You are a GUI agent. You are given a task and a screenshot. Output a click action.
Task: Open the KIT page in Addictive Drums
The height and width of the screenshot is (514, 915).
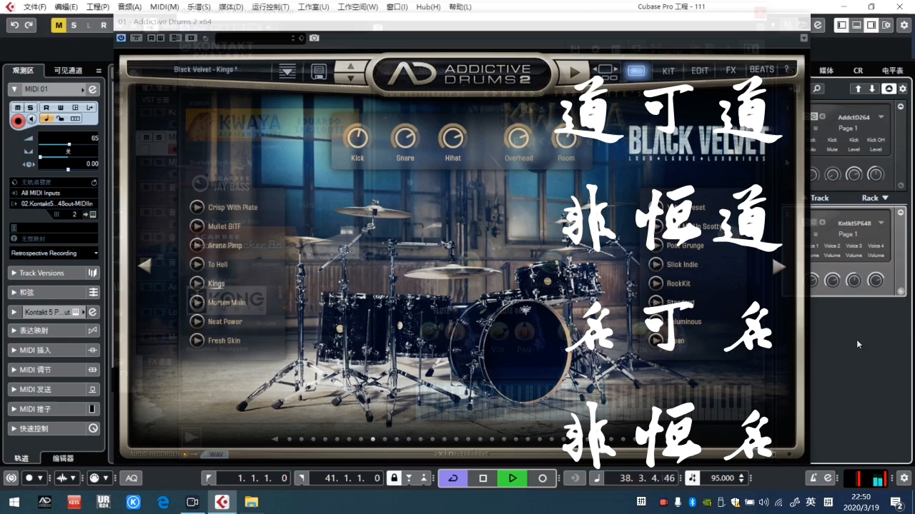(x=668, y=71)
